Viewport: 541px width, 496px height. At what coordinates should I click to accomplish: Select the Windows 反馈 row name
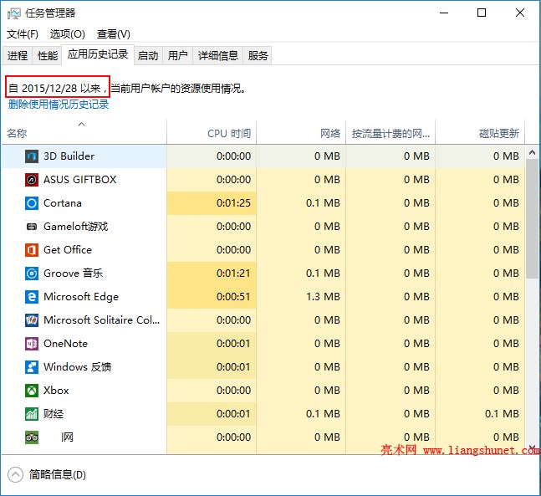tap(77, 367)
